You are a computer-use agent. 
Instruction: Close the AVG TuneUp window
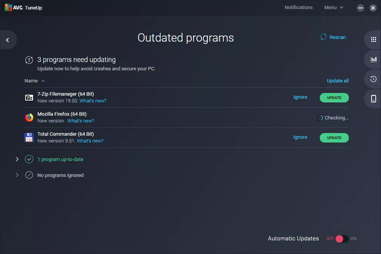[x=373, y=8]
